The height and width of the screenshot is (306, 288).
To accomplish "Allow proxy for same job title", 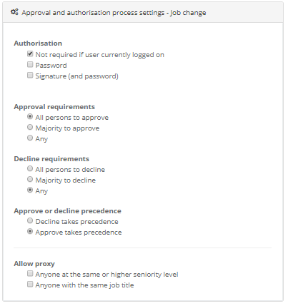I will tap(30, 284).
